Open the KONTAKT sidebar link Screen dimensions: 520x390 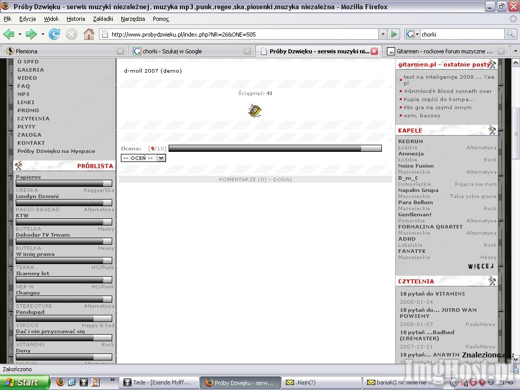[x=31, y=143]
